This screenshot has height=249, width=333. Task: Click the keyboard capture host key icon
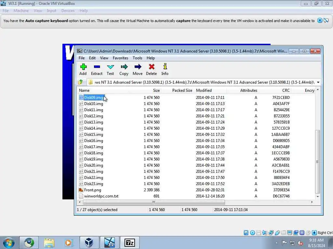click(x=314, y=233)
